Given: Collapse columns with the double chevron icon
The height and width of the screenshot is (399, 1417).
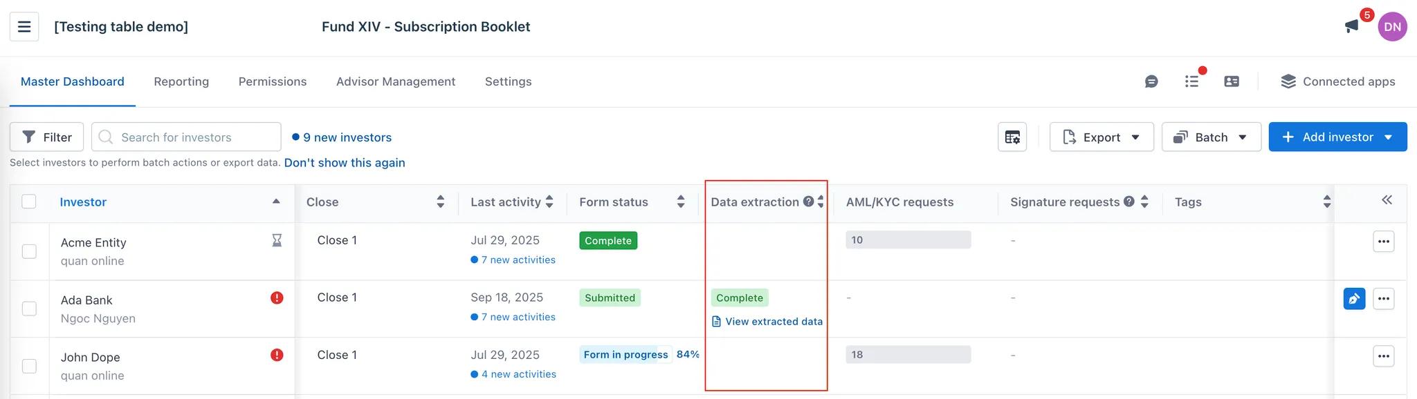Looking at the screenshot, I should [1387, 200].
